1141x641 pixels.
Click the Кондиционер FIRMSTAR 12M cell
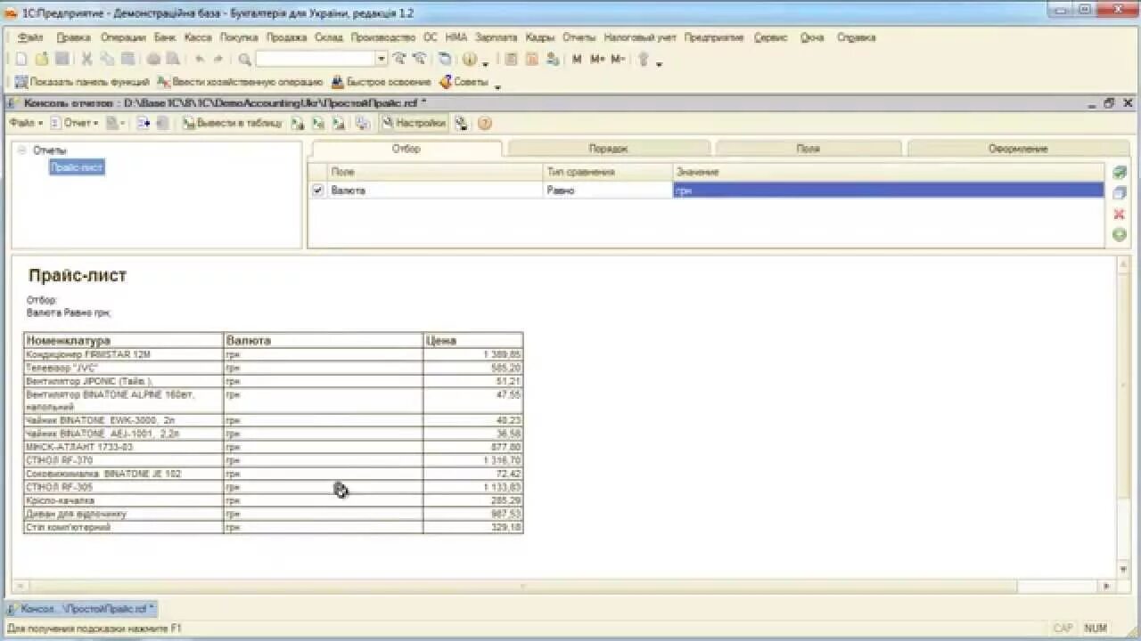click(123, 354)
